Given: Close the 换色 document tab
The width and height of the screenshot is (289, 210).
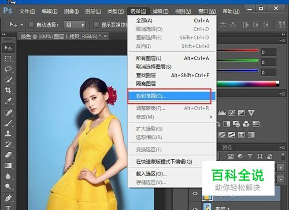Looking at the screenshot, I should [105, 36].
